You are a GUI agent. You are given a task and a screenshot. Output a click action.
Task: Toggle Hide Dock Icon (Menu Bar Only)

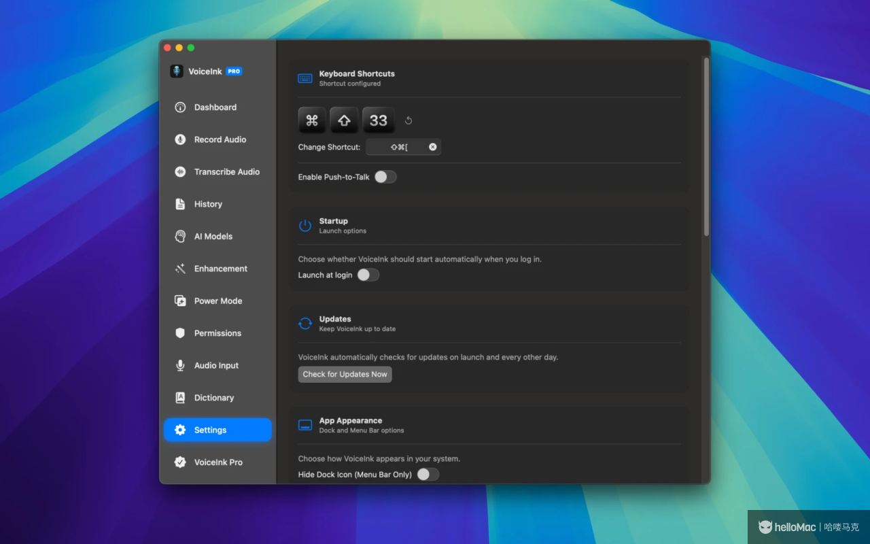coord(428,475)
